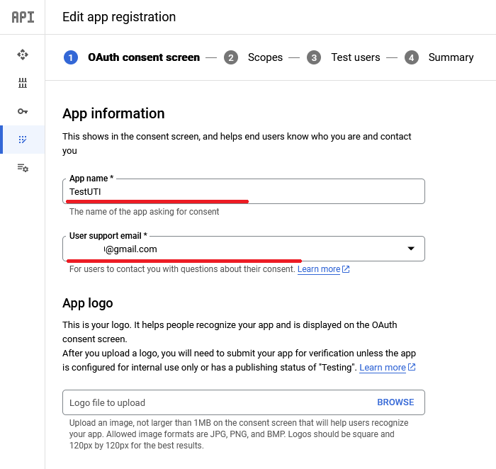Open OAuth consent screen sidebar icon
The width and height of the screenshot is (496, 469).
click(x=23, y=140)
